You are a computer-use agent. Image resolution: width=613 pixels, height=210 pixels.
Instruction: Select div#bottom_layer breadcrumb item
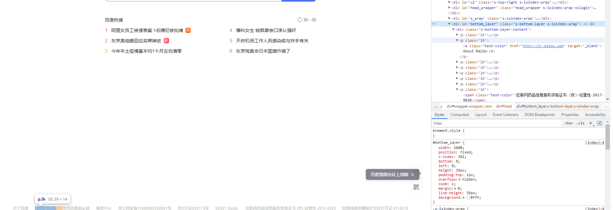click(x=558, y=106)
